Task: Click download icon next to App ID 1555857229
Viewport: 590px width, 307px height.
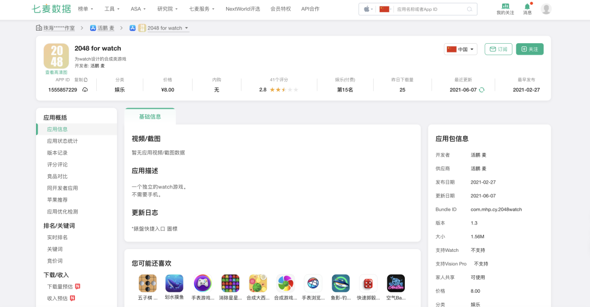Action: pyautogui.click(x=85, y=90)
